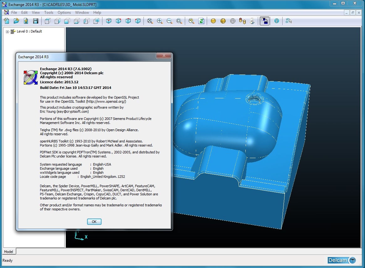Choose isometric view with red left corner

click(x=138, y=21)
